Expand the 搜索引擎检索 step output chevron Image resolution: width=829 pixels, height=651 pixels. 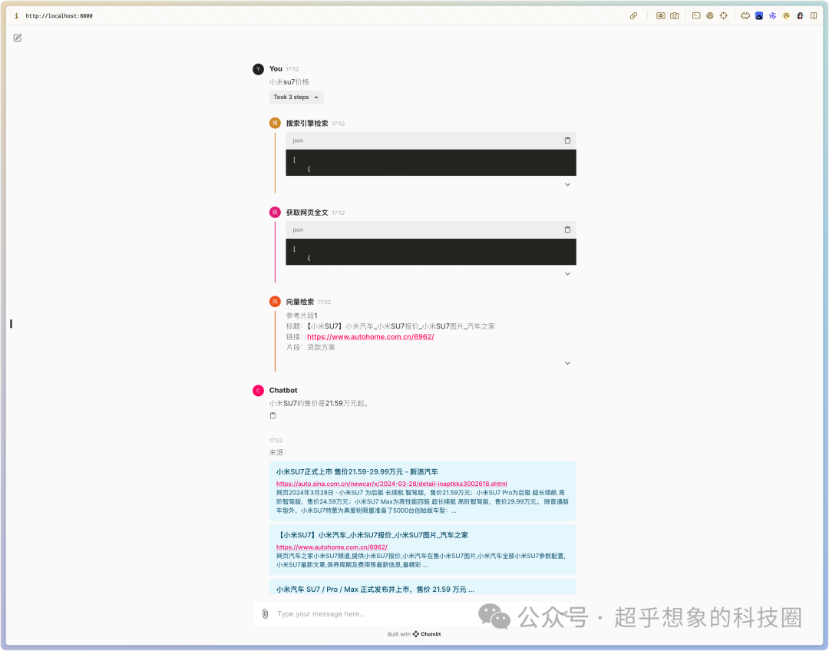567,184
